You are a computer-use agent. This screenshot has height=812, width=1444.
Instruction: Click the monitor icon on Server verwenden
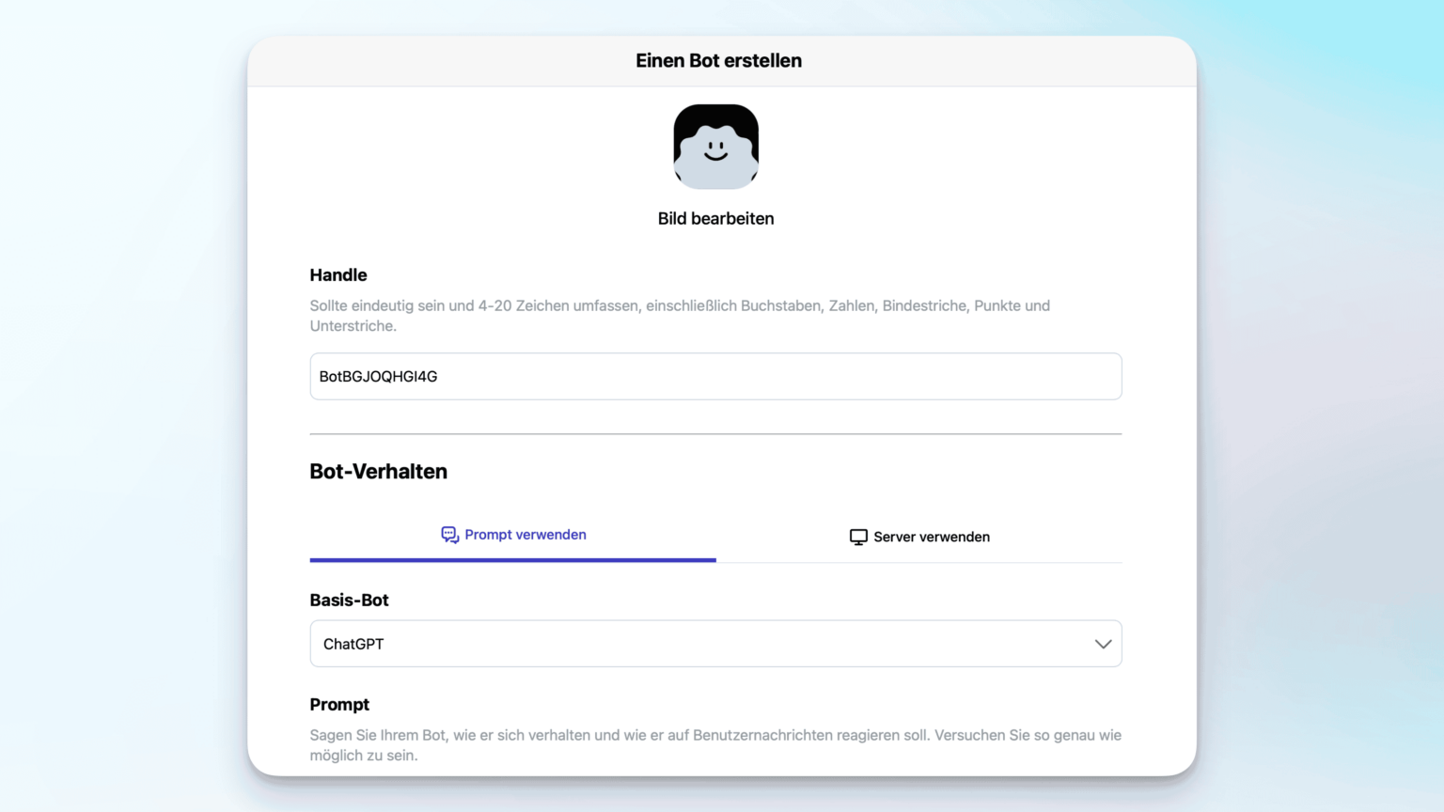[x=857, y=536]
